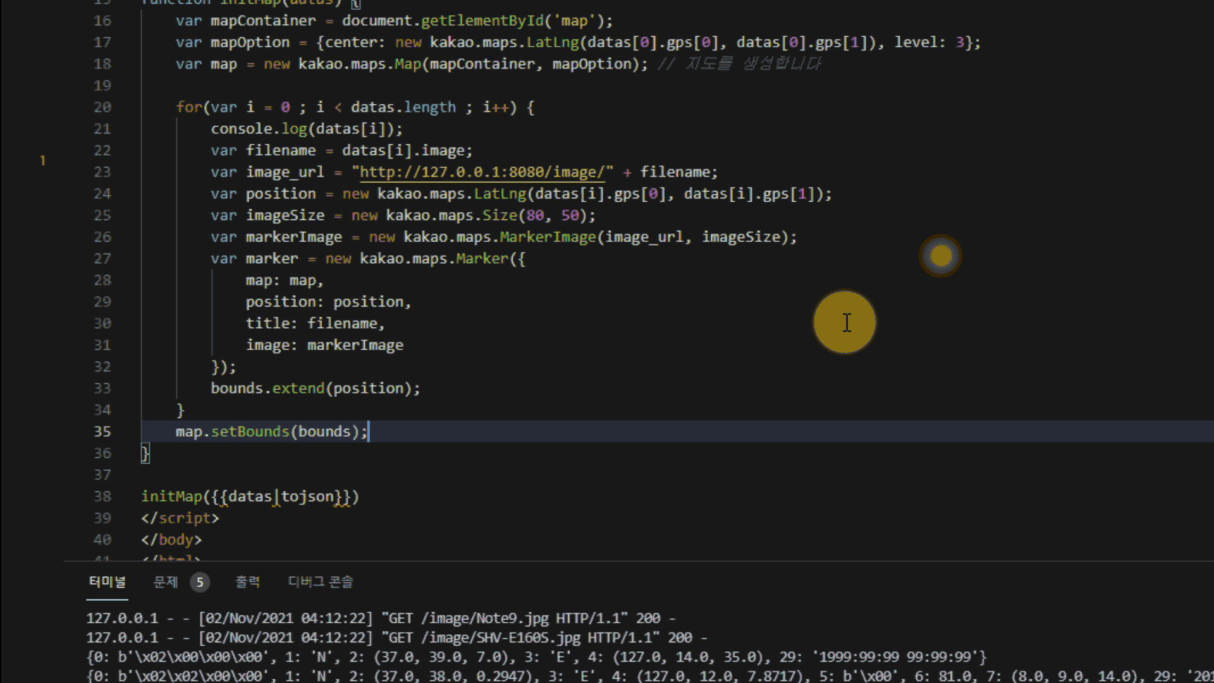This screenshot has width=1214, height=683.
Task: Click the problems count badge showing 5
Action: [x=200, y=582]
